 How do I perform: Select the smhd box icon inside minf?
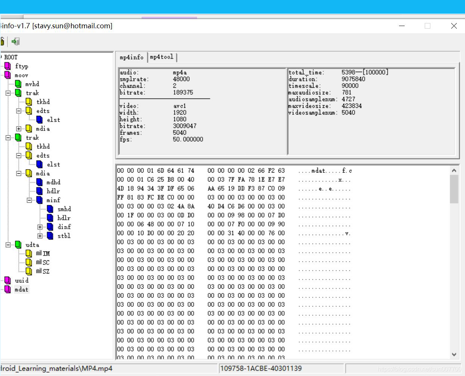point(50,209)
